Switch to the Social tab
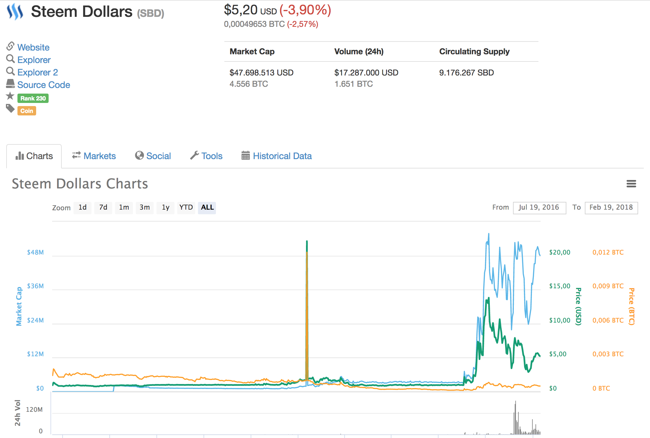 (x=153, y=156)
